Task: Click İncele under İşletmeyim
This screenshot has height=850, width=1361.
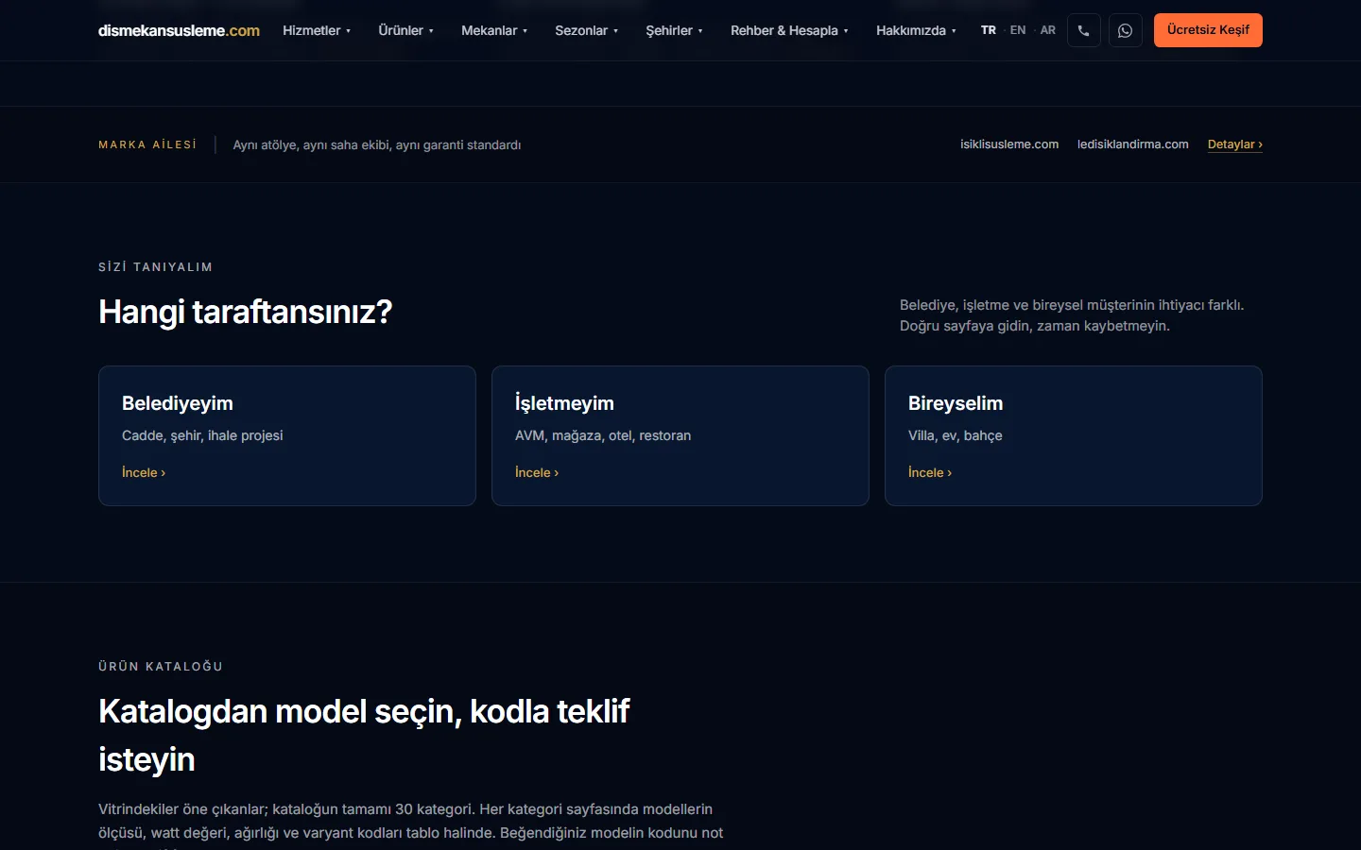Action: pyautogui.click(x=537, y=472)
